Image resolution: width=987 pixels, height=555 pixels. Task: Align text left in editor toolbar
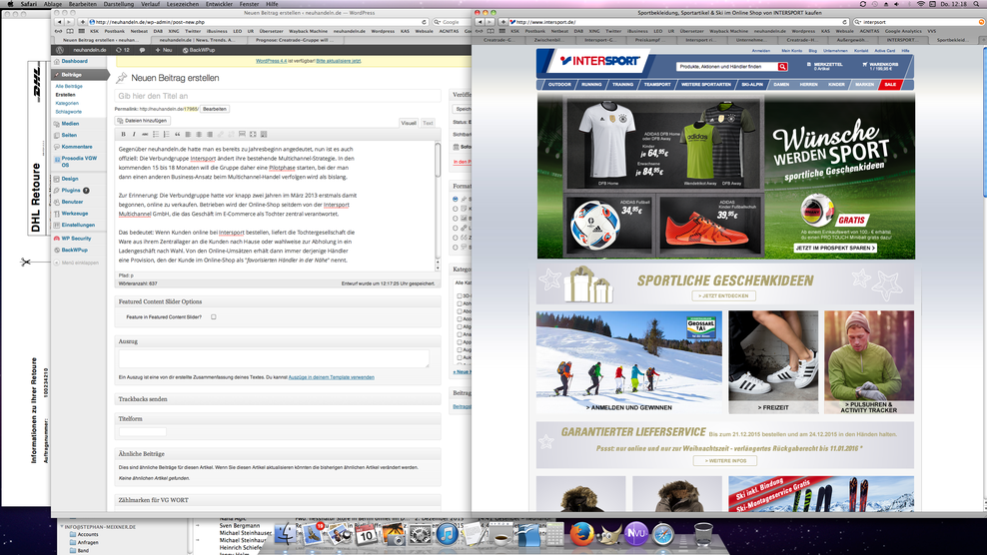pos(188,134)
